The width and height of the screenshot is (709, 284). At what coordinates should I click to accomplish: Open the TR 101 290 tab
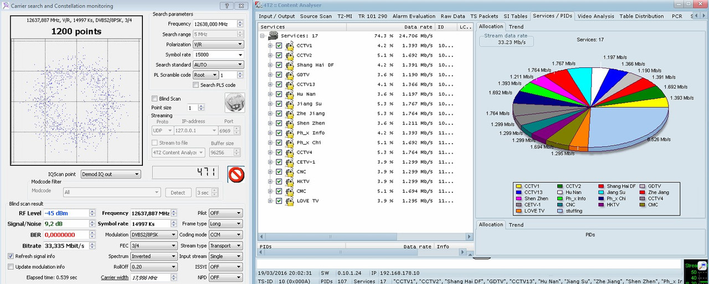point(373,16)
